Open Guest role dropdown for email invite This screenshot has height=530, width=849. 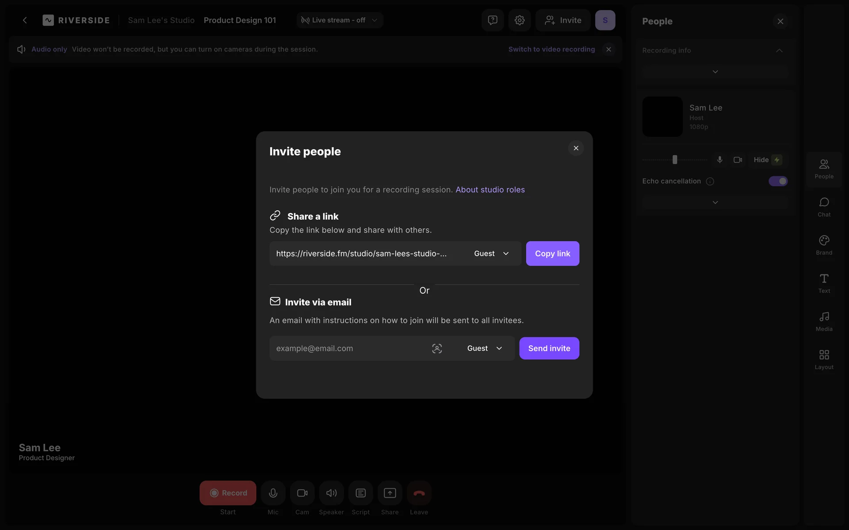(x=485, y=348)
